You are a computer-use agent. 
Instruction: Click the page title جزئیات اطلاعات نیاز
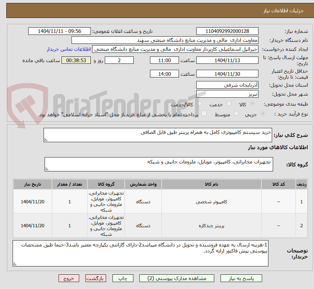tap(283, 11)
